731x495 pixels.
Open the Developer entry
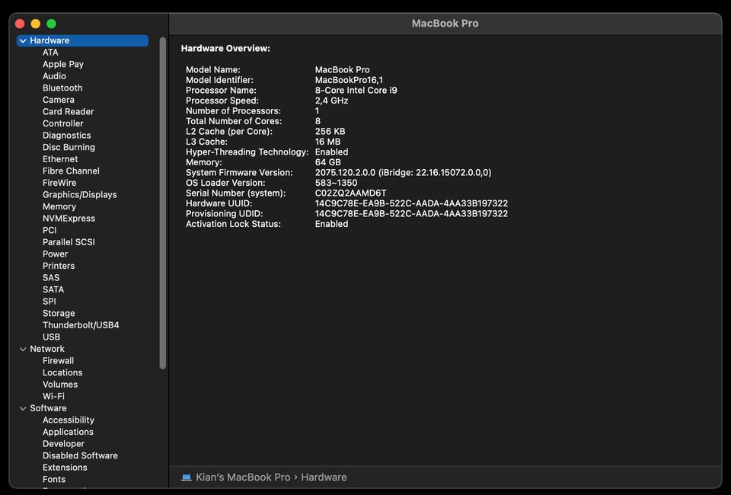(x=63, y=444)
